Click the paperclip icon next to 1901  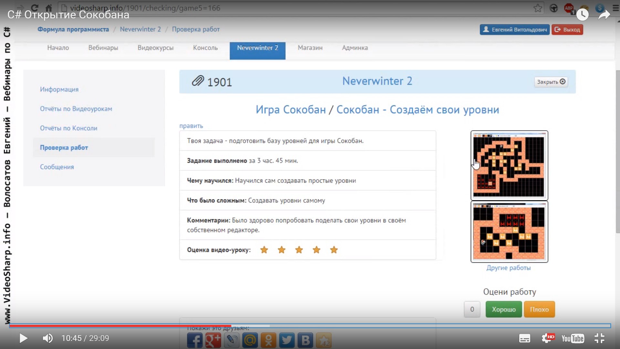(x=198, y=81)
